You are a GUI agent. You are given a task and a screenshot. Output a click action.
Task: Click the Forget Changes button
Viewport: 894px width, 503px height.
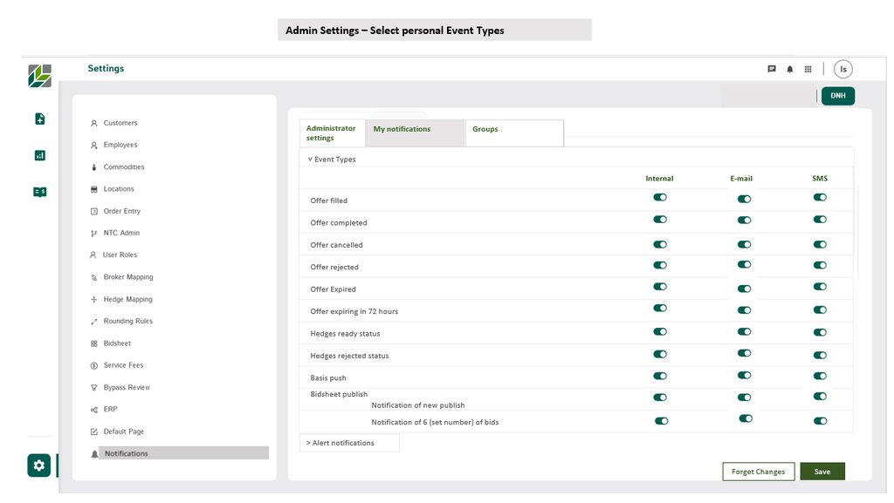[758, 472]
